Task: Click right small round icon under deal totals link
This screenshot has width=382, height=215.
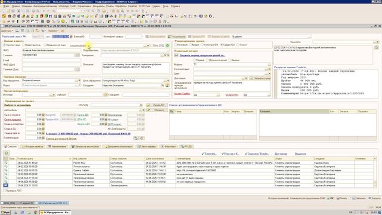Action: tap(141, 138)
